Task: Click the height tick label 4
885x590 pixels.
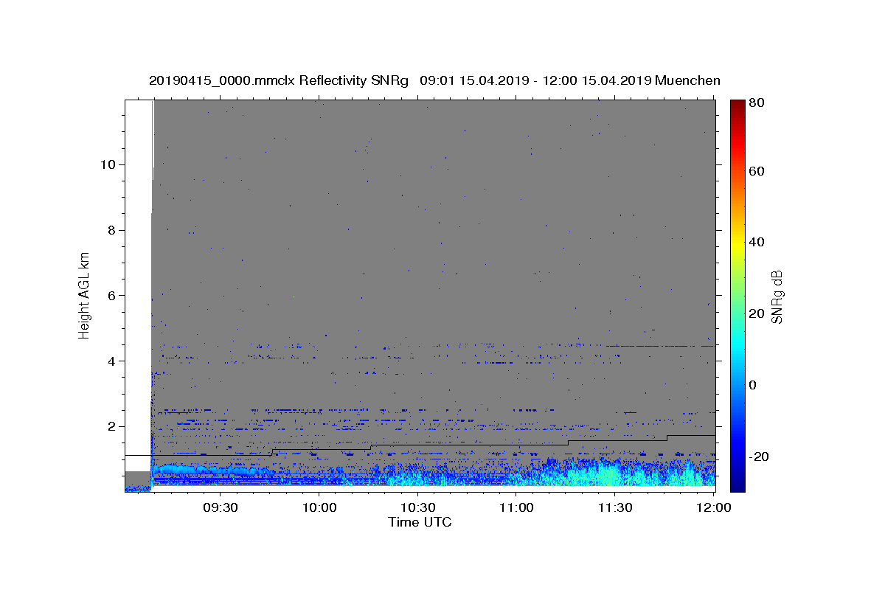Action: coord(111,361)
